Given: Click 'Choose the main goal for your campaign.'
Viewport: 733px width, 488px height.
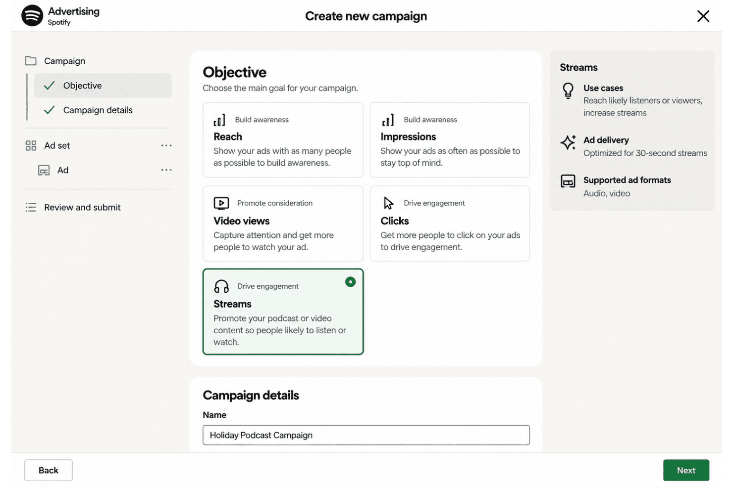Looking at the screenshot, I should (x=280, y=88).
